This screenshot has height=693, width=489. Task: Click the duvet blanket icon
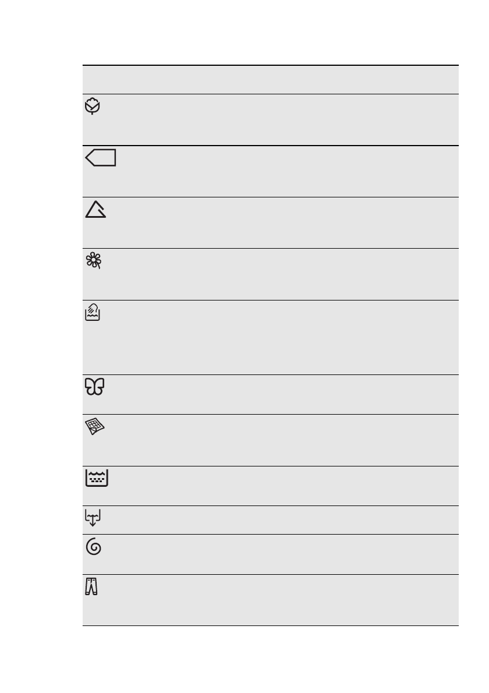(x=94, y=428)
